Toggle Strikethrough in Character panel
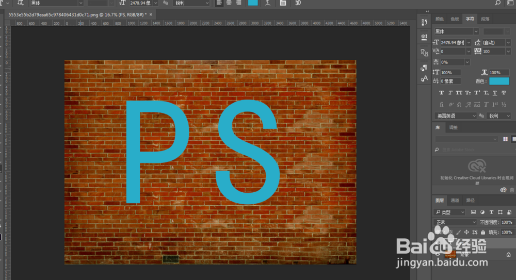 pyautogui.click(x=504, y=93)
